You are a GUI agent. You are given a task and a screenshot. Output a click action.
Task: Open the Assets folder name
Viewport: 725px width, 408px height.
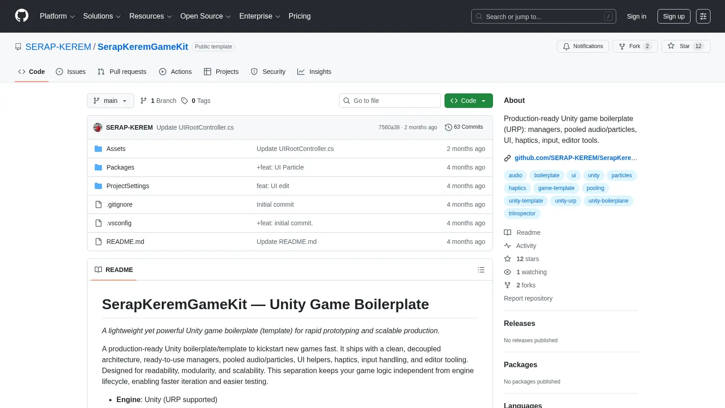coord(116,149)
